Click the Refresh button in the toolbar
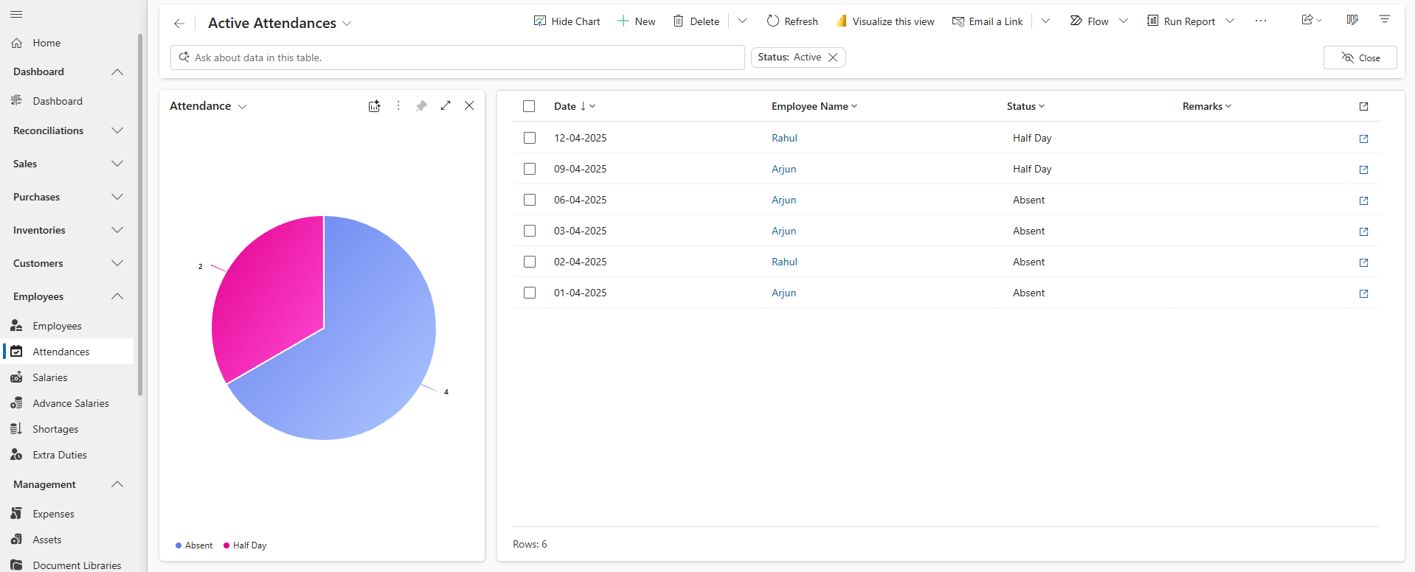 tap(792, 21)
